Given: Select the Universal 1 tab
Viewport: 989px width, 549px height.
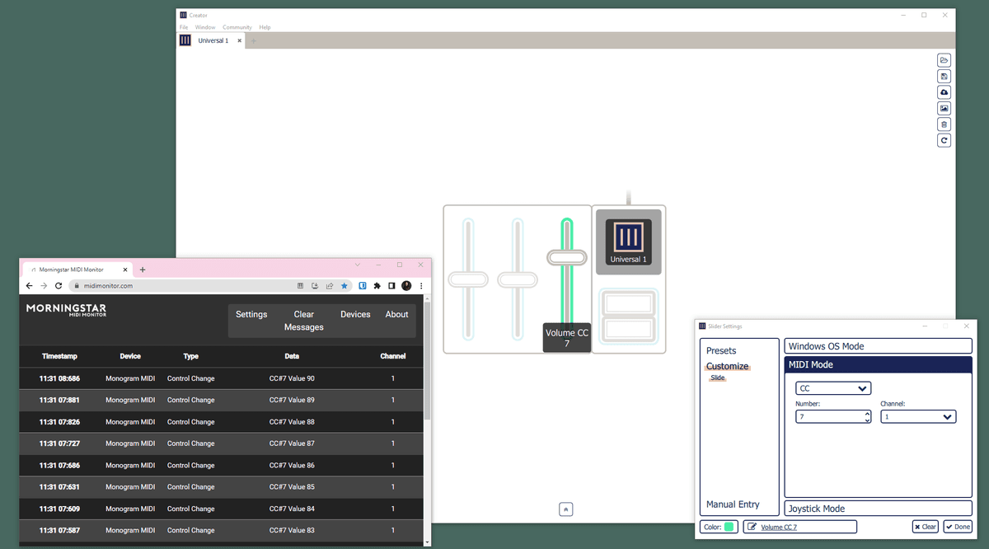Looking at the screenshot, I should click(x=213, y=40).
